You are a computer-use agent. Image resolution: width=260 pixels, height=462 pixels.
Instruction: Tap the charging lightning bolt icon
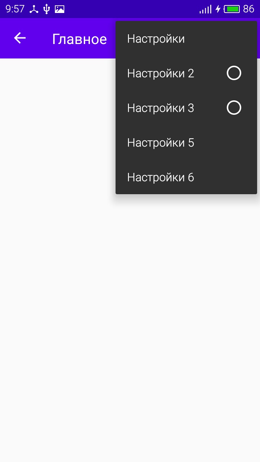pyautogui.click(x=218, y=9)
